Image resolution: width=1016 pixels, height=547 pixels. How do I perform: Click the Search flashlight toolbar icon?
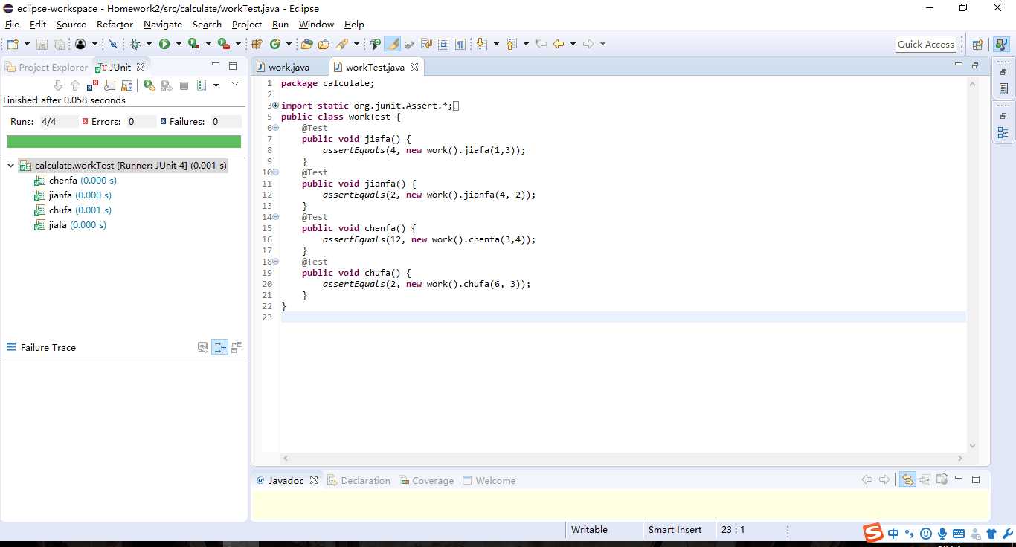342,45
